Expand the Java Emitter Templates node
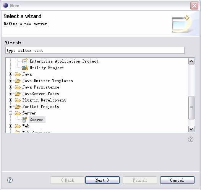This screenshot has height=190, width=201. coord(11,81)
